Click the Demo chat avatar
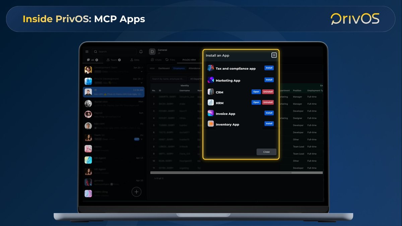This screenshot has width=402, height=226. (x=88, y=149)
